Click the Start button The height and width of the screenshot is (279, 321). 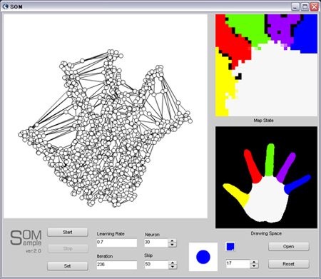[x=68, y=232]
